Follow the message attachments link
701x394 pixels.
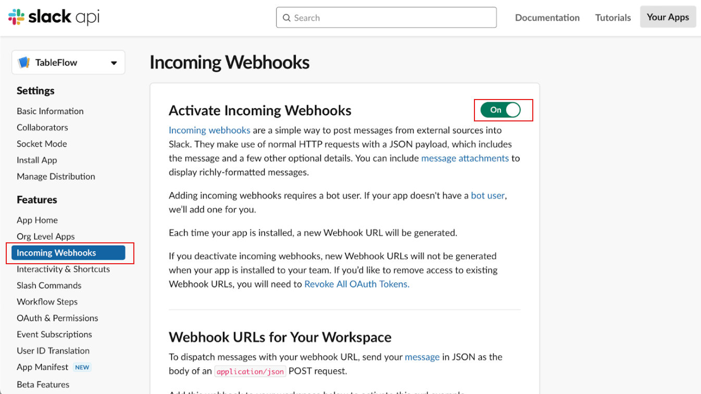coord(465,158)
